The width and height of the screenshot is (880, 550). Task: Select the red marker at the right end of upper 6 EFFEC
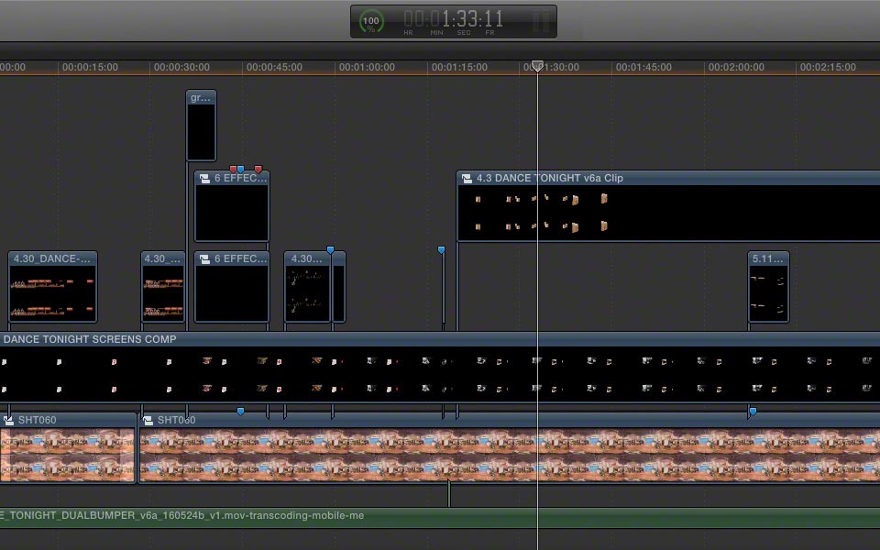pos(258,169)
